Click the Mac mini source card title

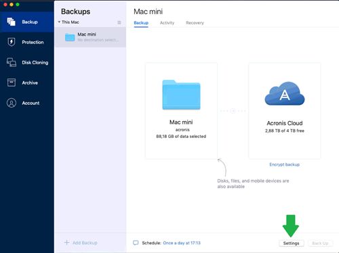pos(181,122)
